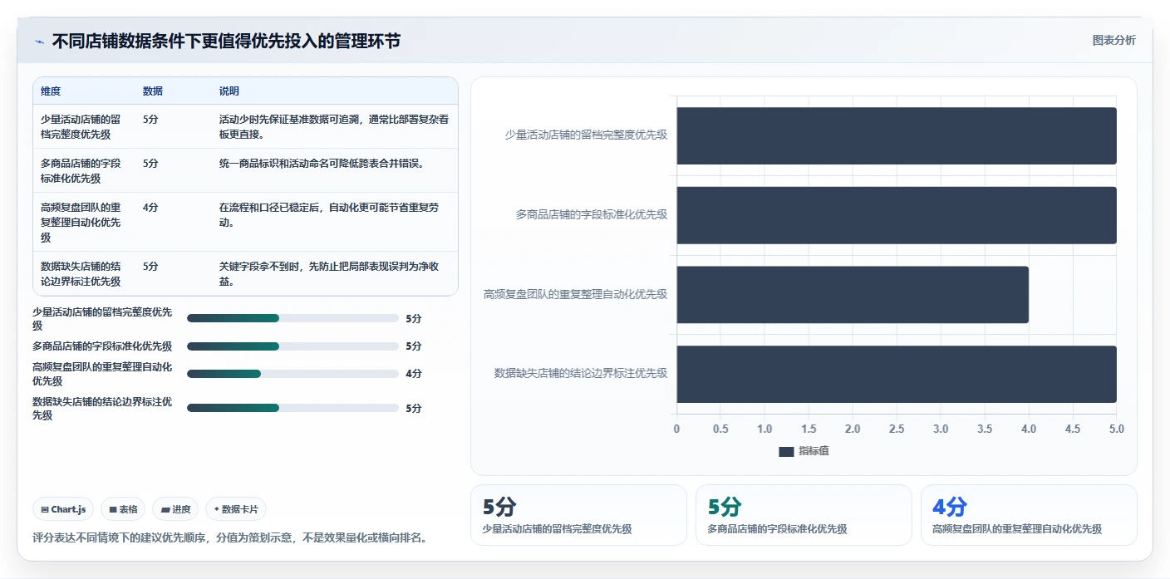Image resolution: width=1170 pixels, height=579 pixels.
Task: Open the 4分 card for 高频复盘团队的重复整理自动化优先级
Action: click(1029, 515)
